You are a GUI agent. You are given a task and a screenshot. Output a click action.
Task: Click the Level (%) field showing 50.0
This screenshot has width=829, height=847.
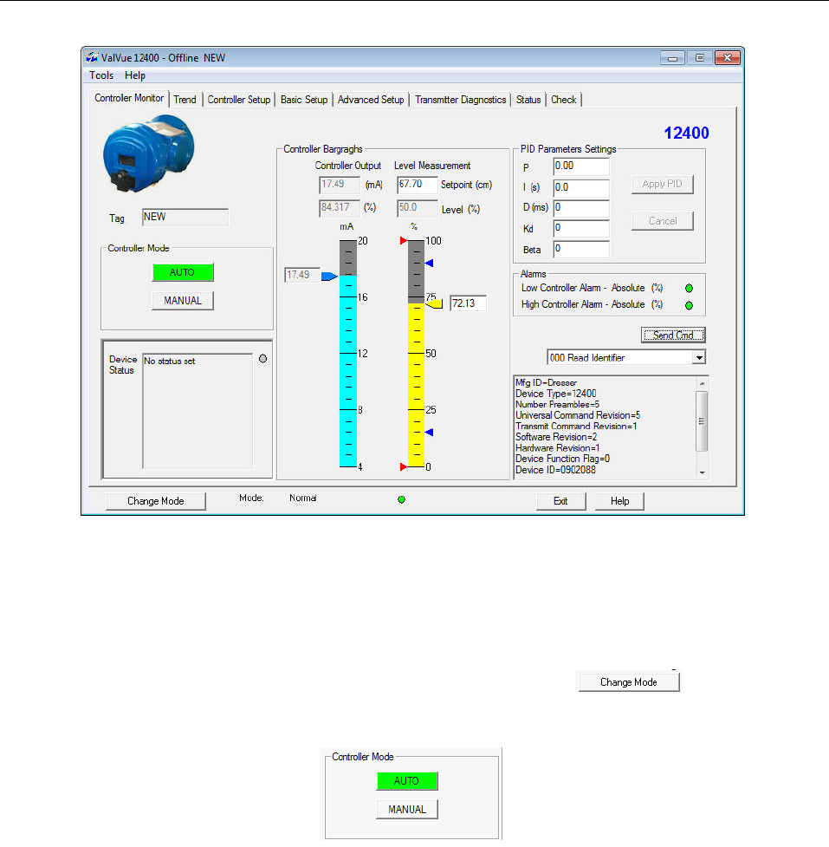tap(418, 208)
